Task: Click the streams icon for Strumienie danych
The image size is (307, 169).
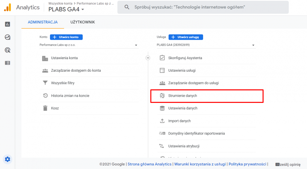Action: 162,96
